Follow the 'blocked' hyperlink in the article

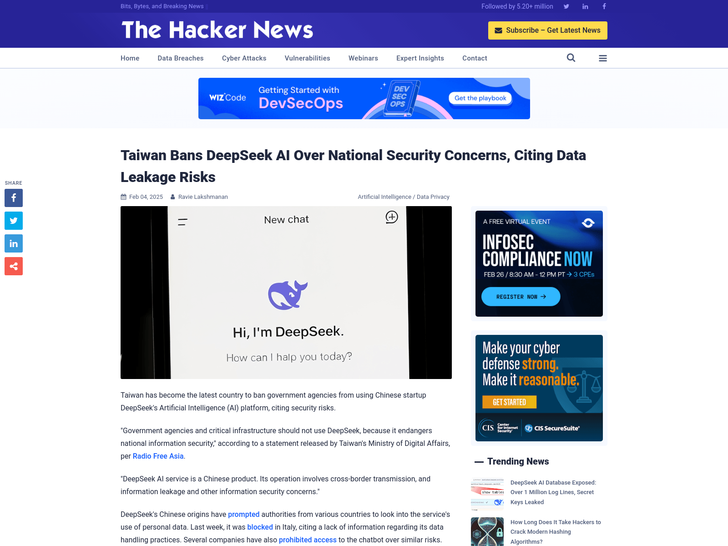[260, 527]
